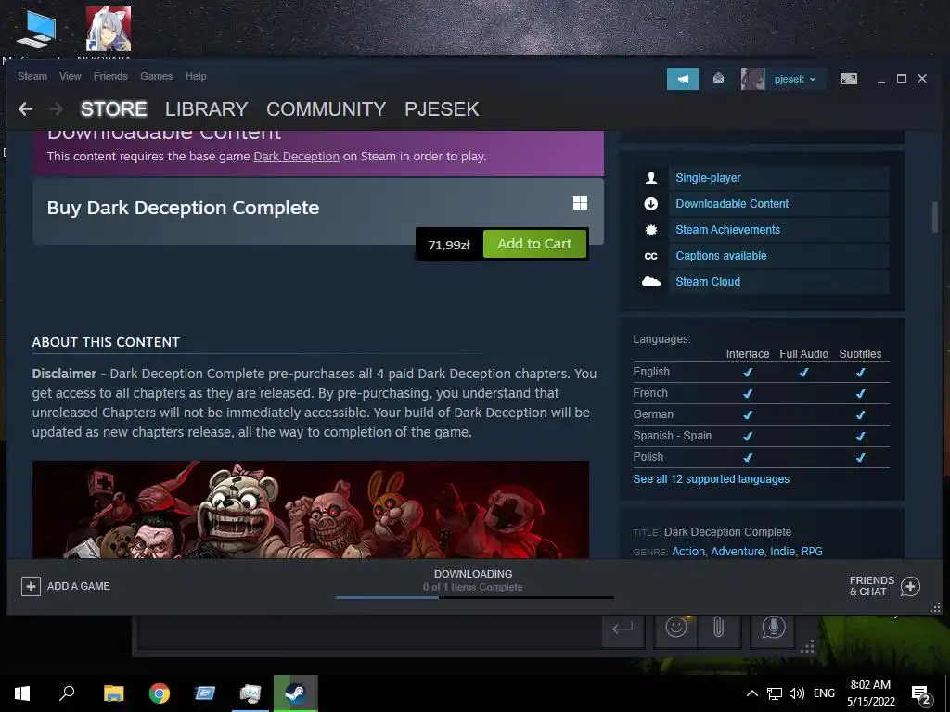Open the Steam inbox envelope icon
Viewport: 950px width, 712px height.
(x=718, y=79)
